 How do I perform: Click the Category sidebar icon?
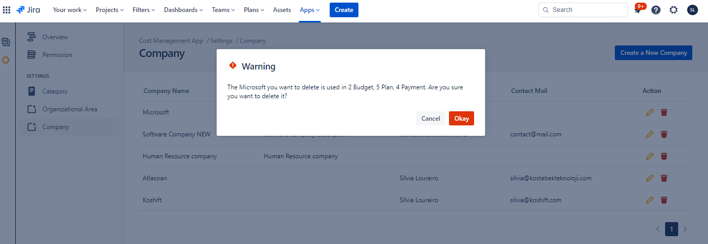point(31,91)
